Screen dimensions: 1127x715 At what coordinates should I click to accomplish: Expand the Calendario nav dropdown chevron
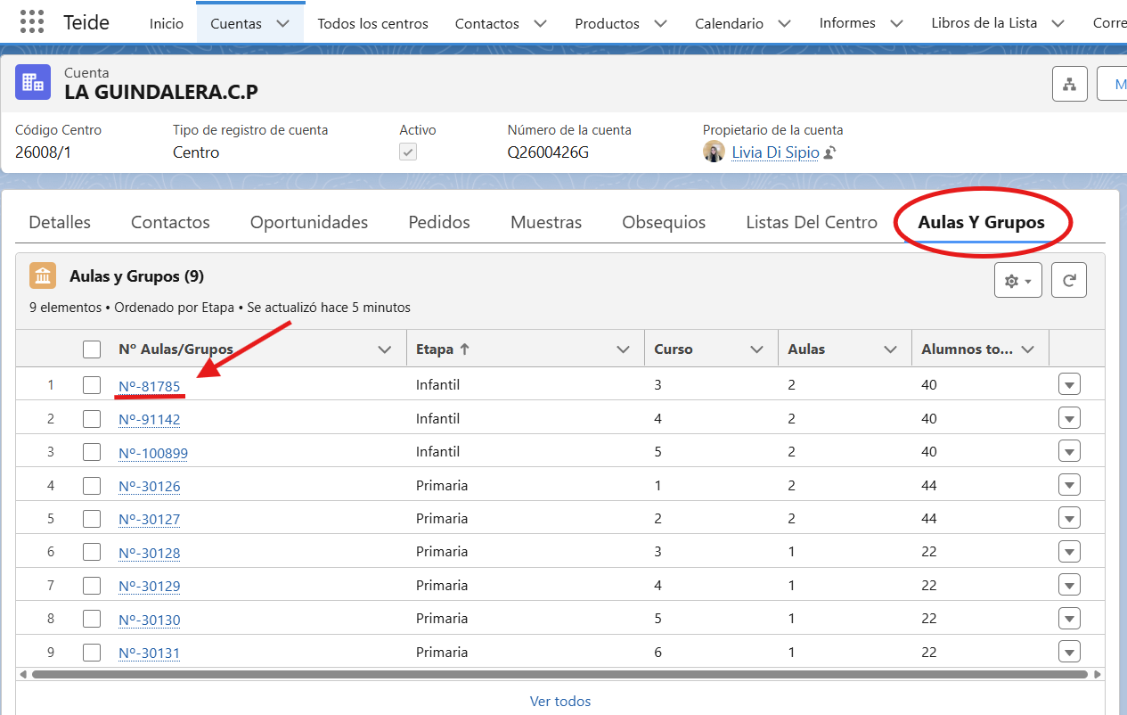coord(784,23)
